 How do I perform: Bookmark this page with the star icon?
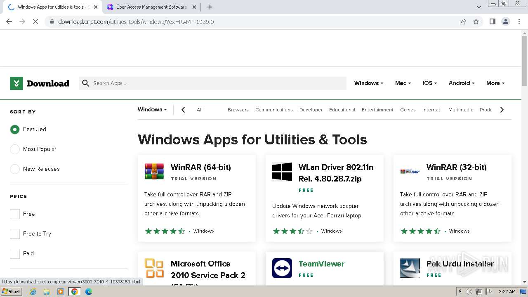coord(476,21)
